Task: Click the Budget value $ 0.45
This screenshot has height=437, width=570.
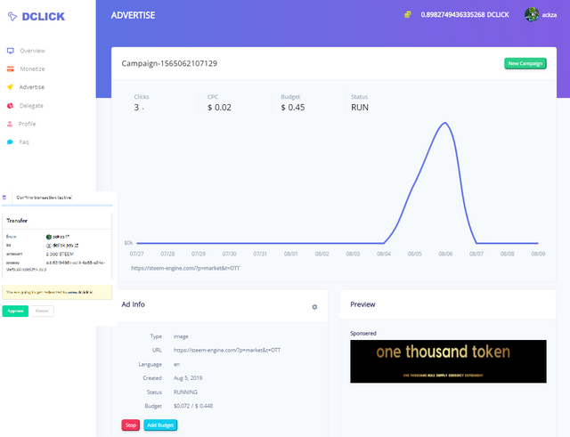Action: coord(293,108)
